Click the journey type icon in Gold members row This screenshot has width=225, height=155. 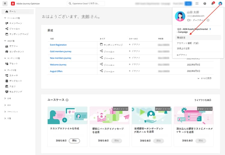pos(101,51)
